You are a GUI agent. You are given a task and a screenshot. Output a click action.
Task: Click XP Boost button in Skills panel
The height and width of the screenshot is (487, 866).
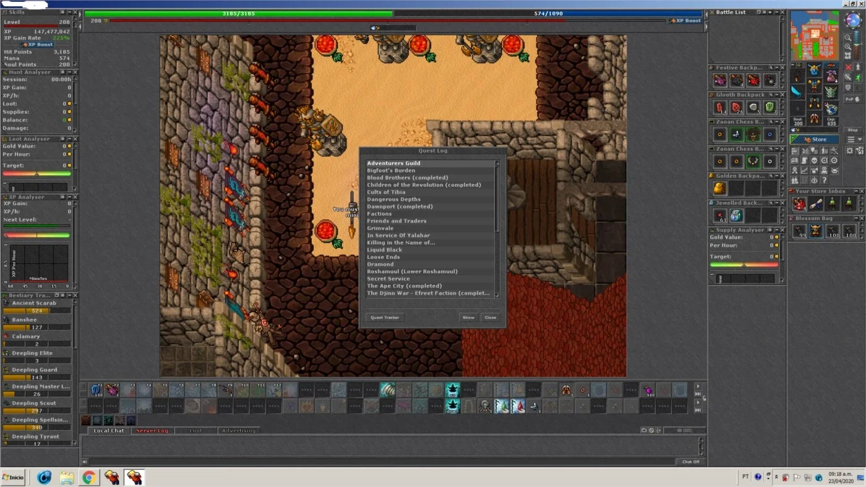[x=37, y=44]
